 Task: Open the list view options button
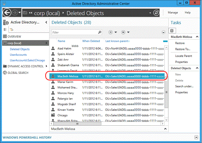110,32
